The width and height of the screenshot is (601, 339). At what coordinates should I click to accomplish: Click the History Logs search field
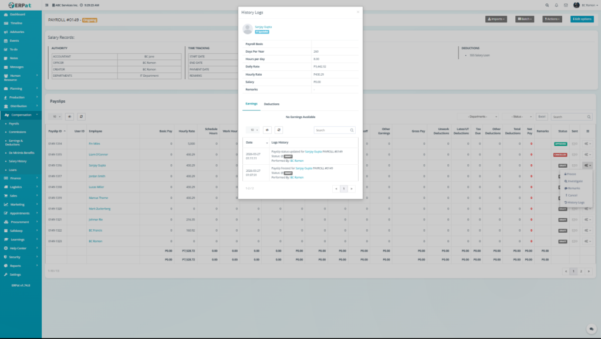[332, 130]
